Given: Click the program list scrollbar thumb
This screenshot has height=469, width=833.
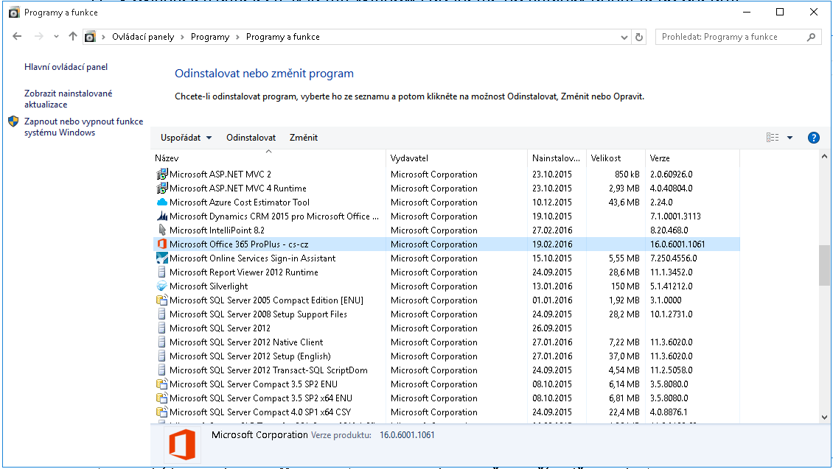Looking at the screenshot, I should pos(824,265).
